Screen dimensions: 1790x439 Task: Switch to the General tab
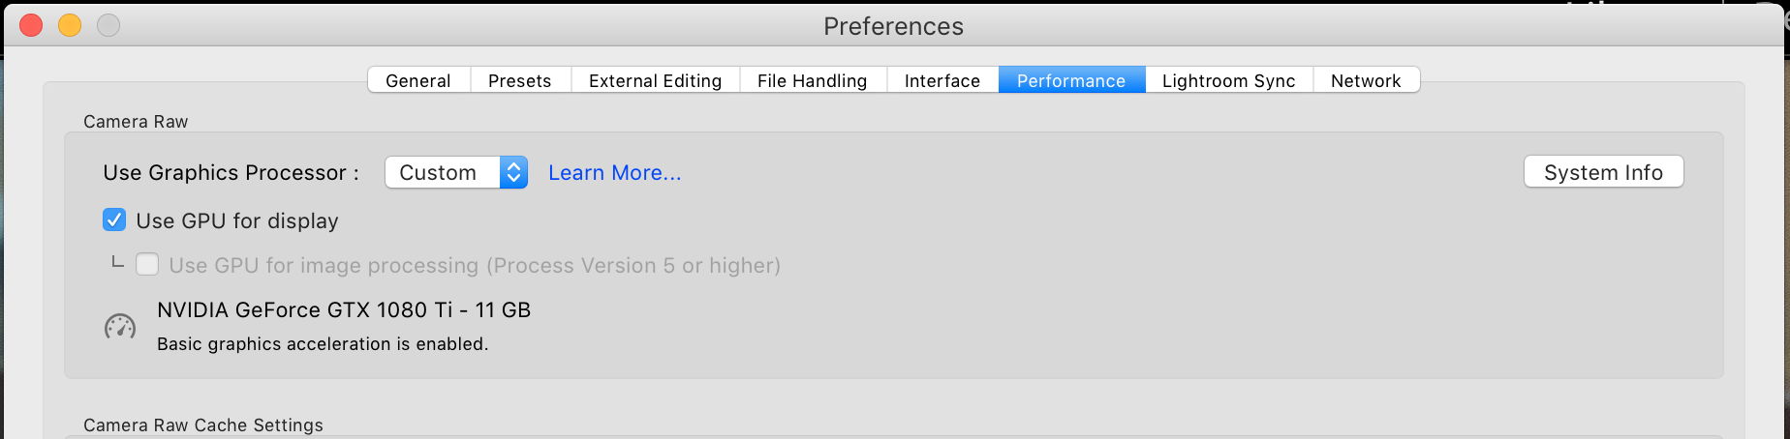[x=418, y=80]
